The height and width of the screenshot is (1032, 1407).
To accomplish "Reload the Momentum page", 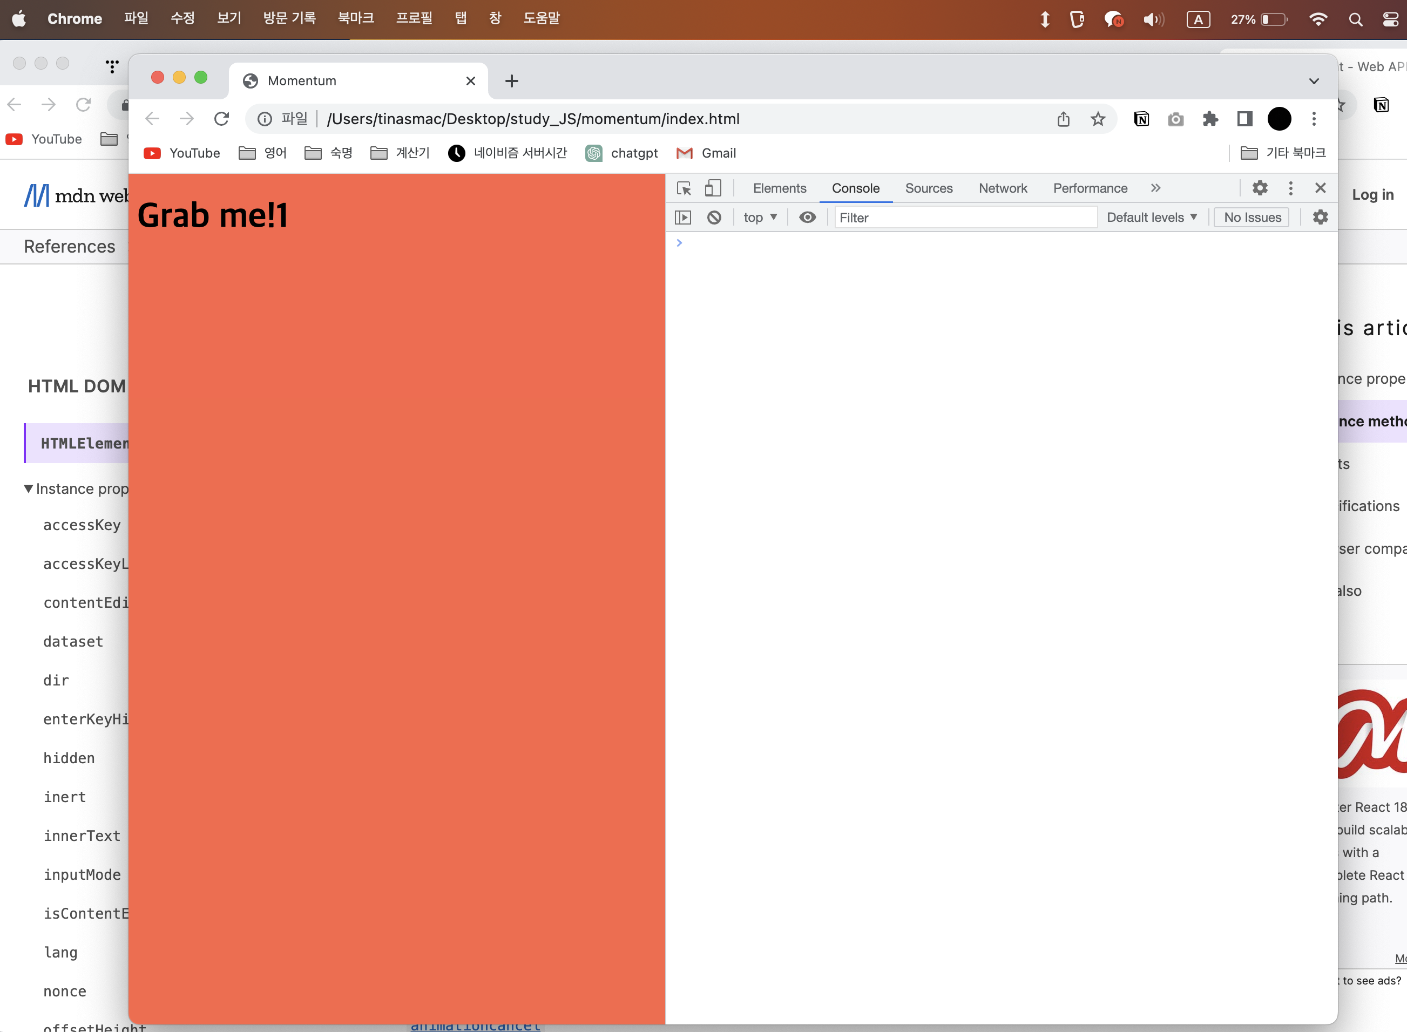I will [x=222, y=119].
